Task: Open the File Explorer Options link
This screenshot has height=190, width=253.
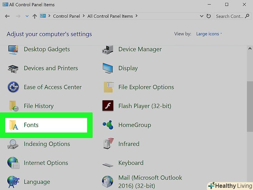Action: [146, 87]
